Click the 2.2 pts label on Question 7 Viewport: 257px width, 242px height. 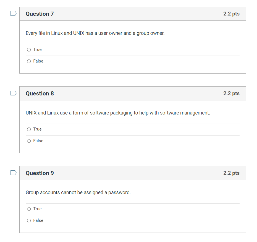click(x=231, y=14)
